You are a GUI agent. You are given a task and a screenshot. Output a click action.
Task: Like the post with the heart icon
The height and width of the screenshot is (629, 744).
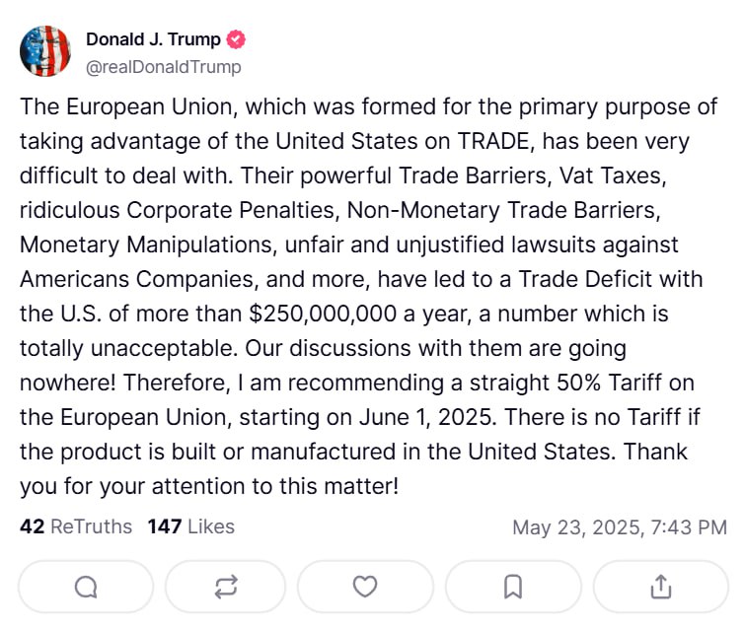coord(365,588)
